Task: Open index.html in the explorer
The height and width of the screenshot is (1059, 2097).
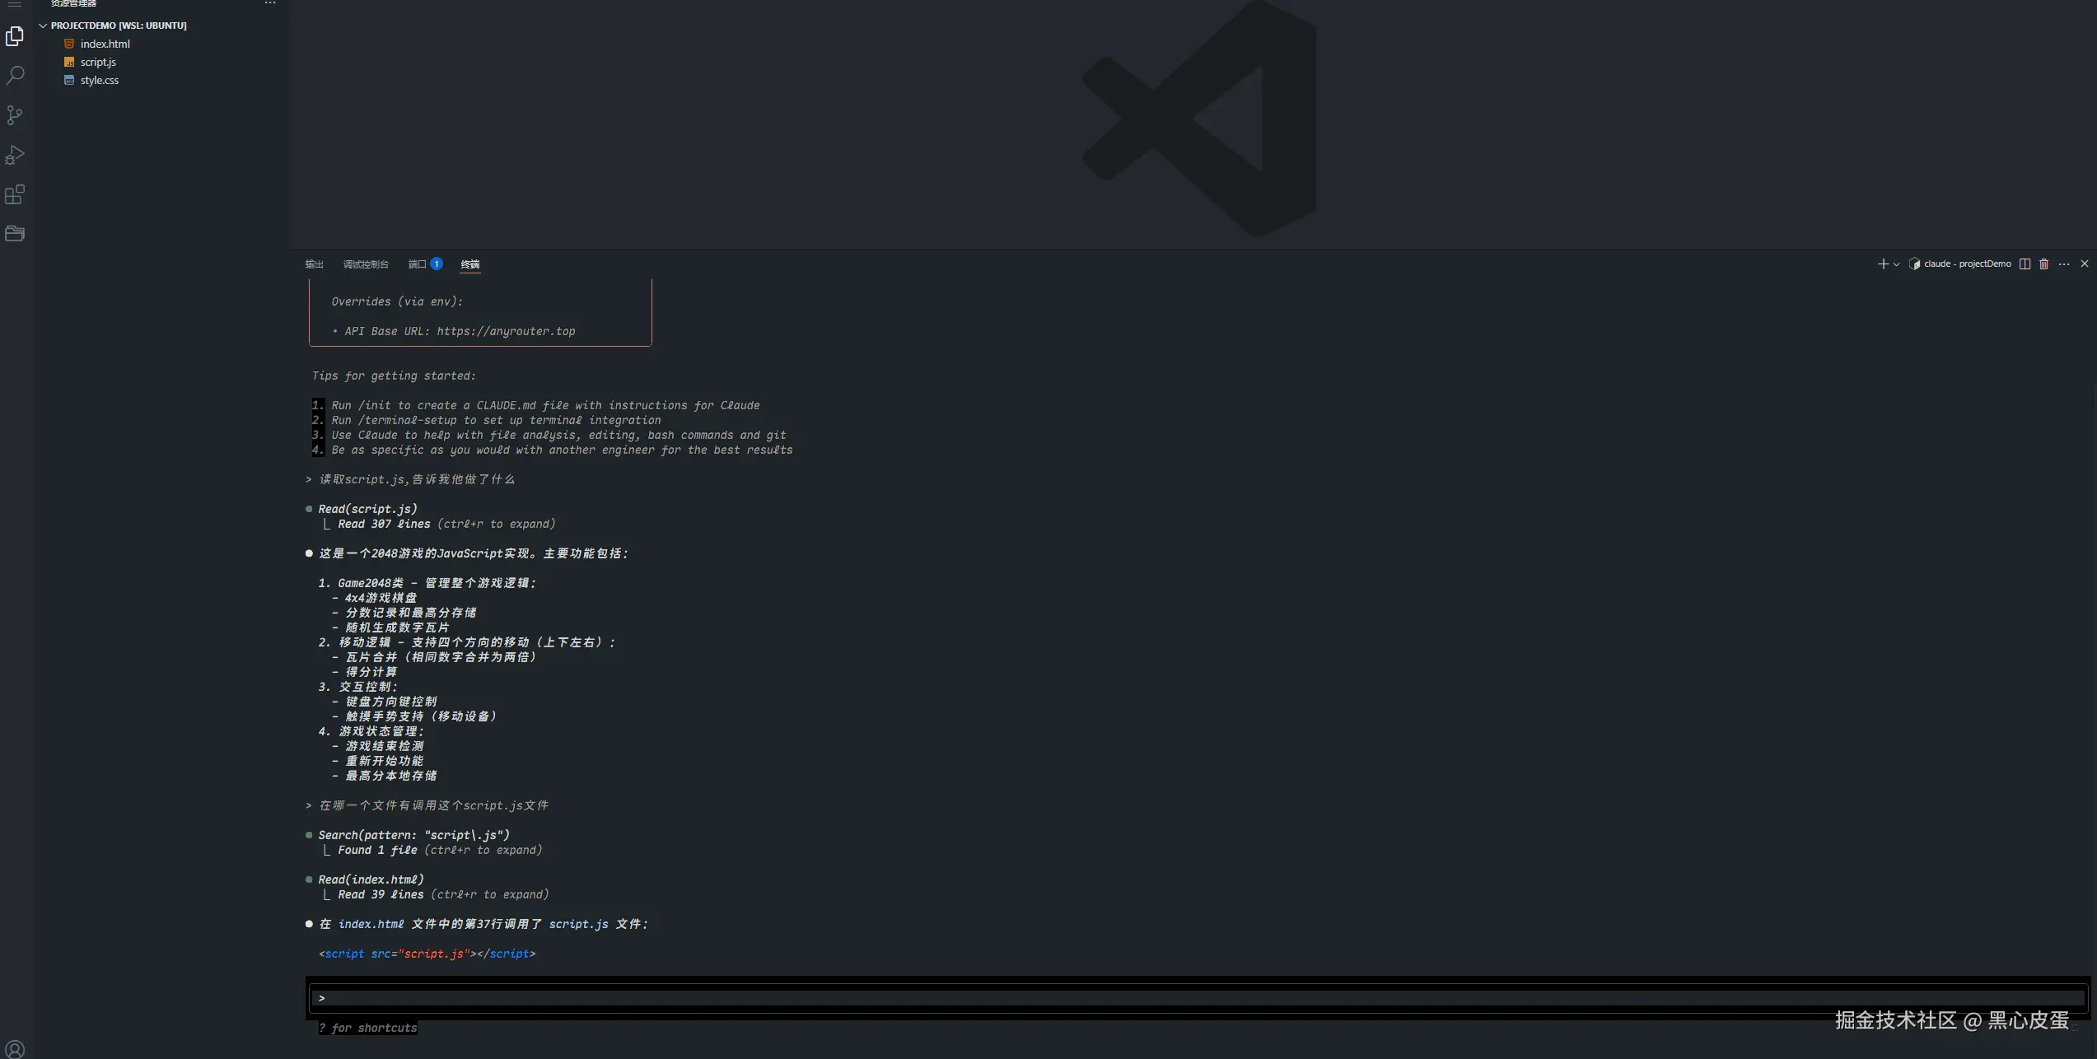Action: (x=105, y=44)
